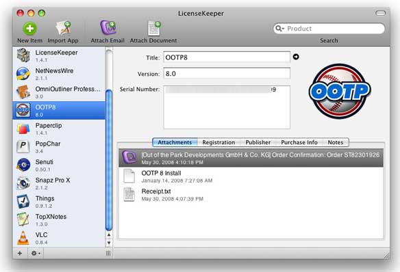This screenshot has width=400, height=272.
Task: Select the LicenseKeeper app icon in the list
Action: pyautogui.click(x=23, y=55)
